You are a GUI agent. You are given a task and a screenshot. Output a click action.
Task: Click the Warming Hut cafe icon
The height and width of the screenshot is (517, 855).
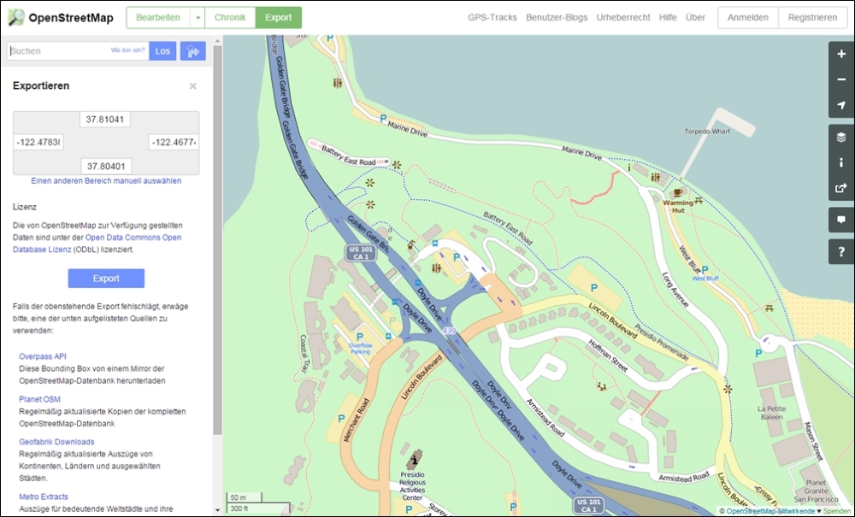pyautogui.click(x=677, y=192)
